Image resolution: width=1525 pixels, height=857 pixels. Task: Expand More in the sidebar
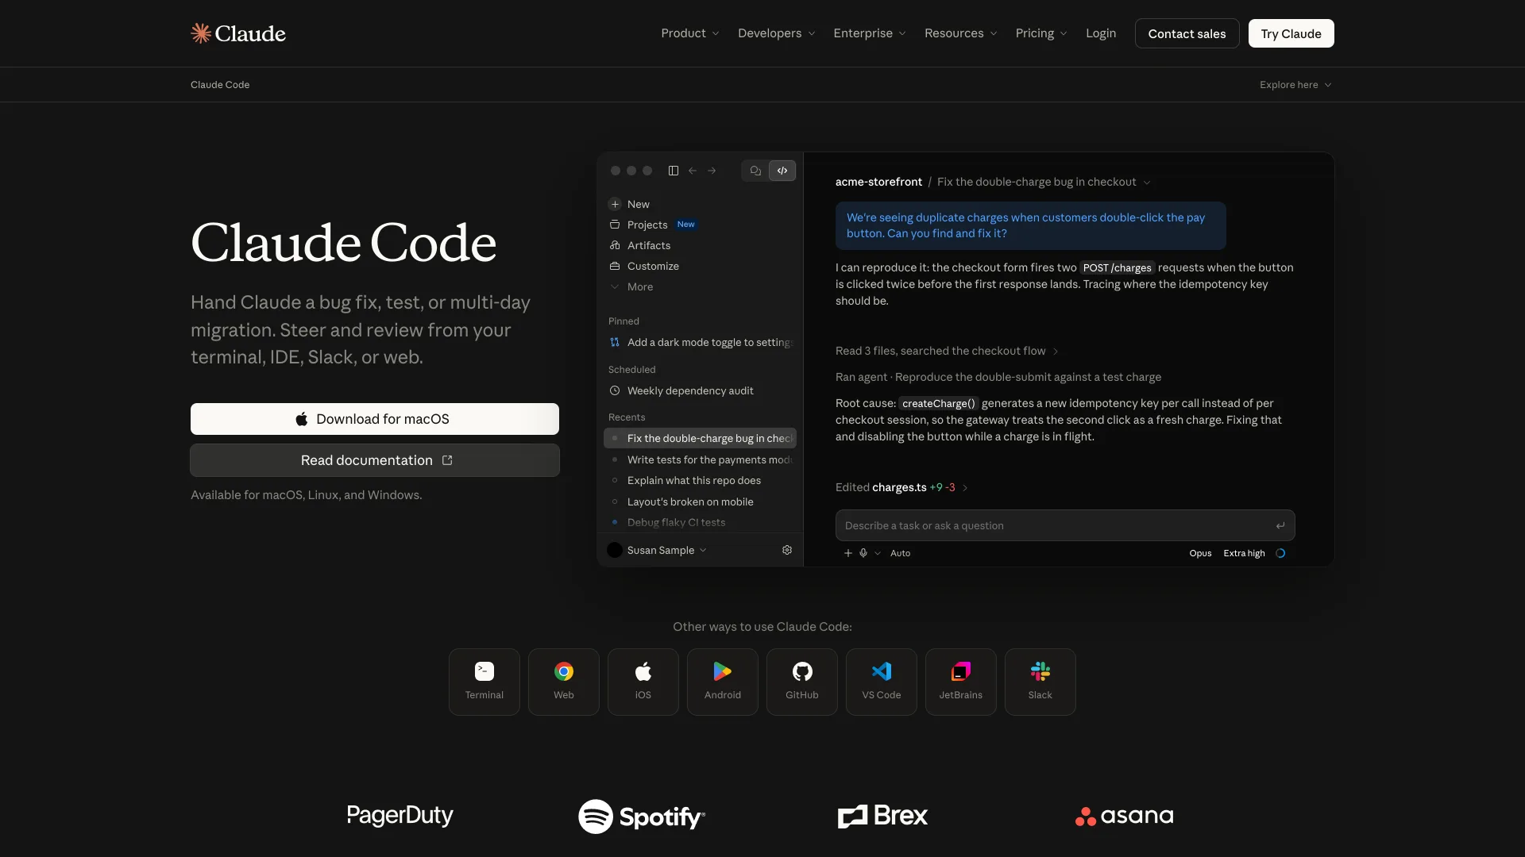631,286
